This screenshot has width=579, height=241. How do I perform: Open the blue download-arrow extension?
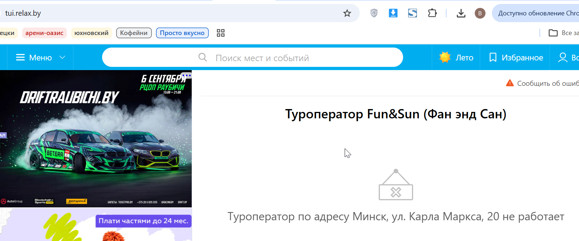tap(393, 13)
